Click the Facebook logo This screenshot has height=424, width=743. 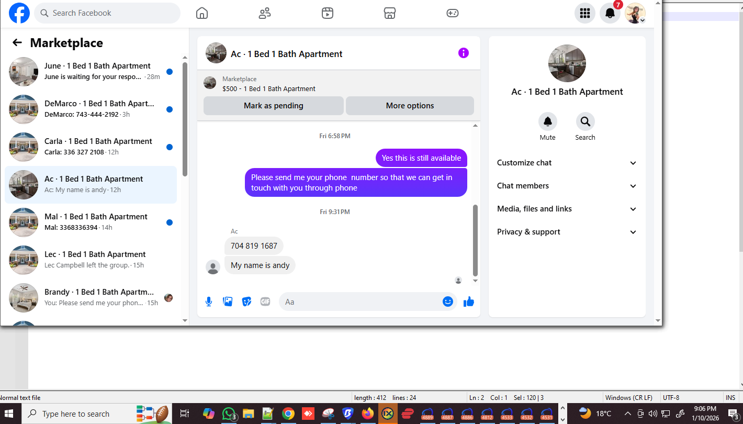point(19,13)
